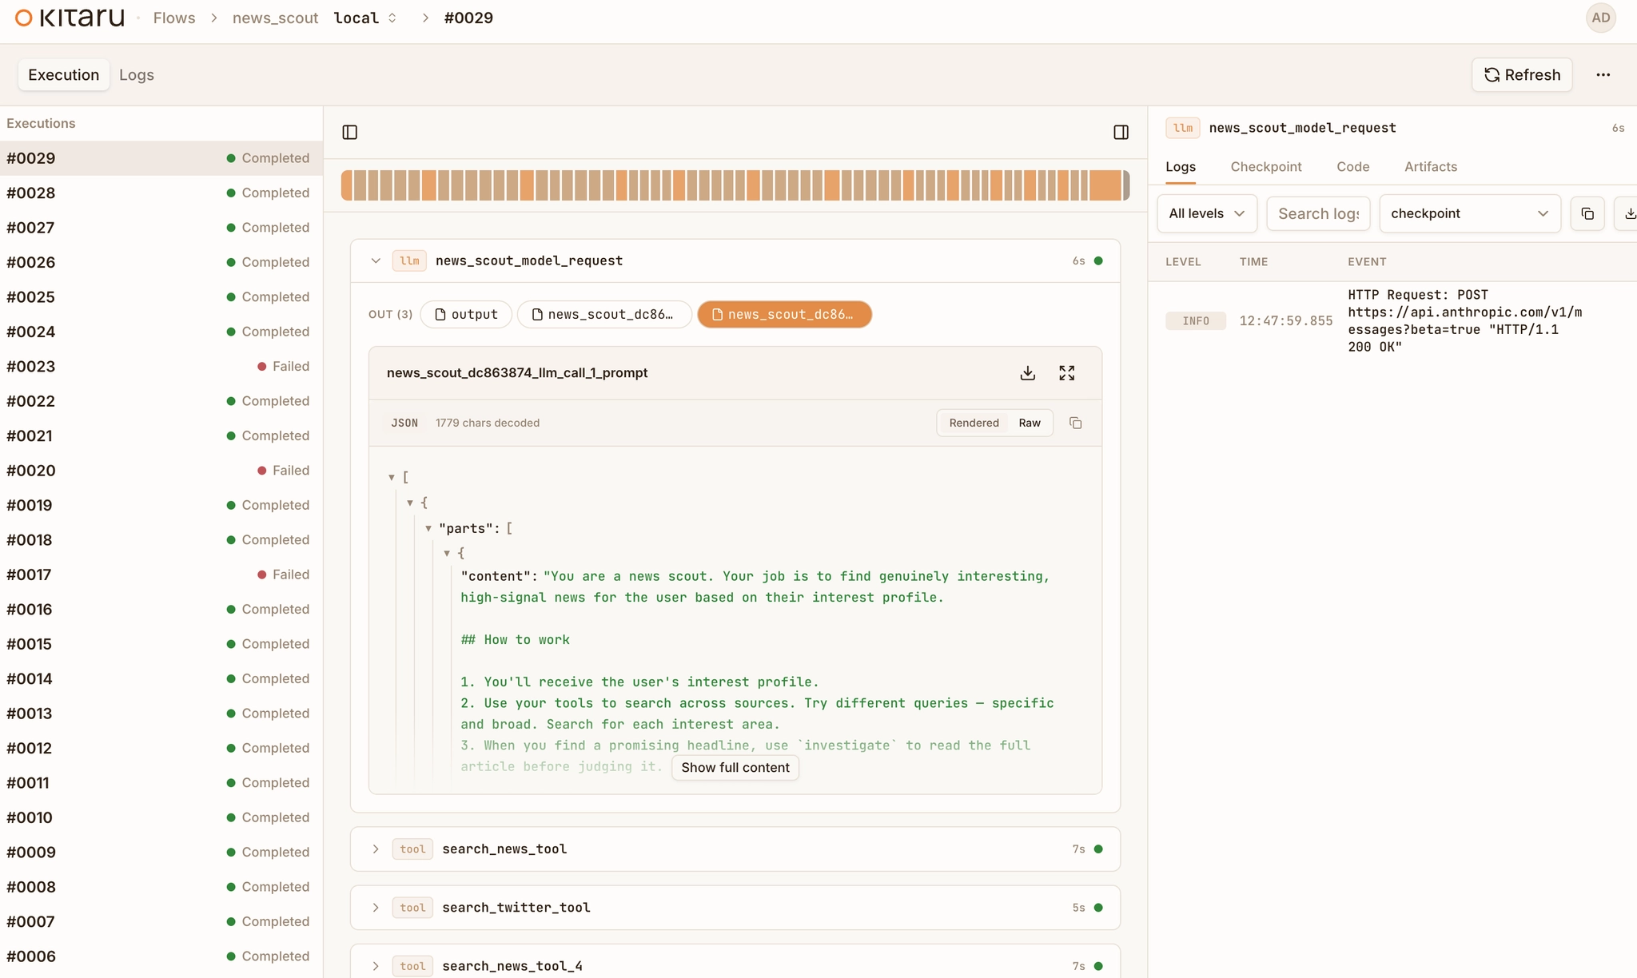The image size is (1637, 978).
Task: Select execution #0006
Action: pyautogui.click(x=161, y=956)
